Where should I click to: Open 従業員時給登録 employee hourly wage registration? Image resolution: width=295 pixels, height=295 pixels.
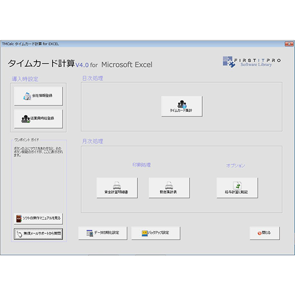[38, 119]
